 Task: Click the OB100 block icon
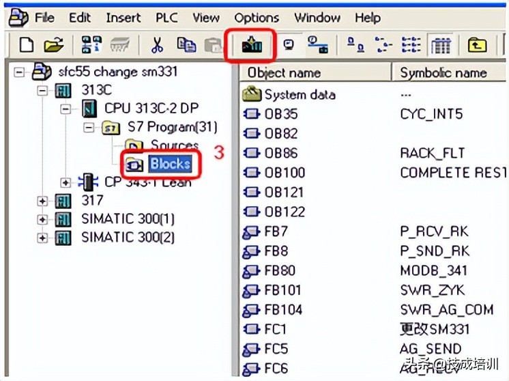pos(251,173)
